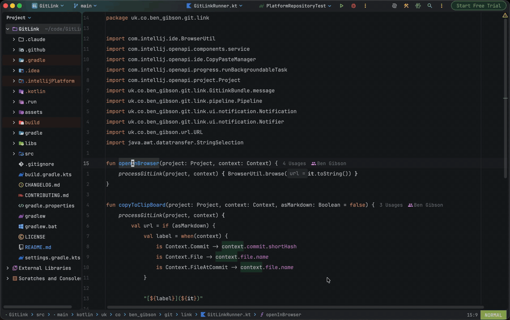Click the NORMAL vim mode indicator
Screen dimensions: 510x320
tap(493, 315)
